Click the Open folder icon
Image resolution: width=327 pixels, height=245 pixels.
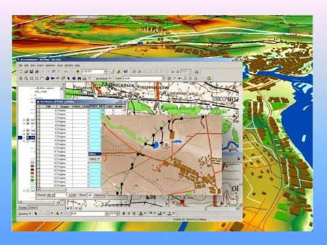tap(26, 71)
